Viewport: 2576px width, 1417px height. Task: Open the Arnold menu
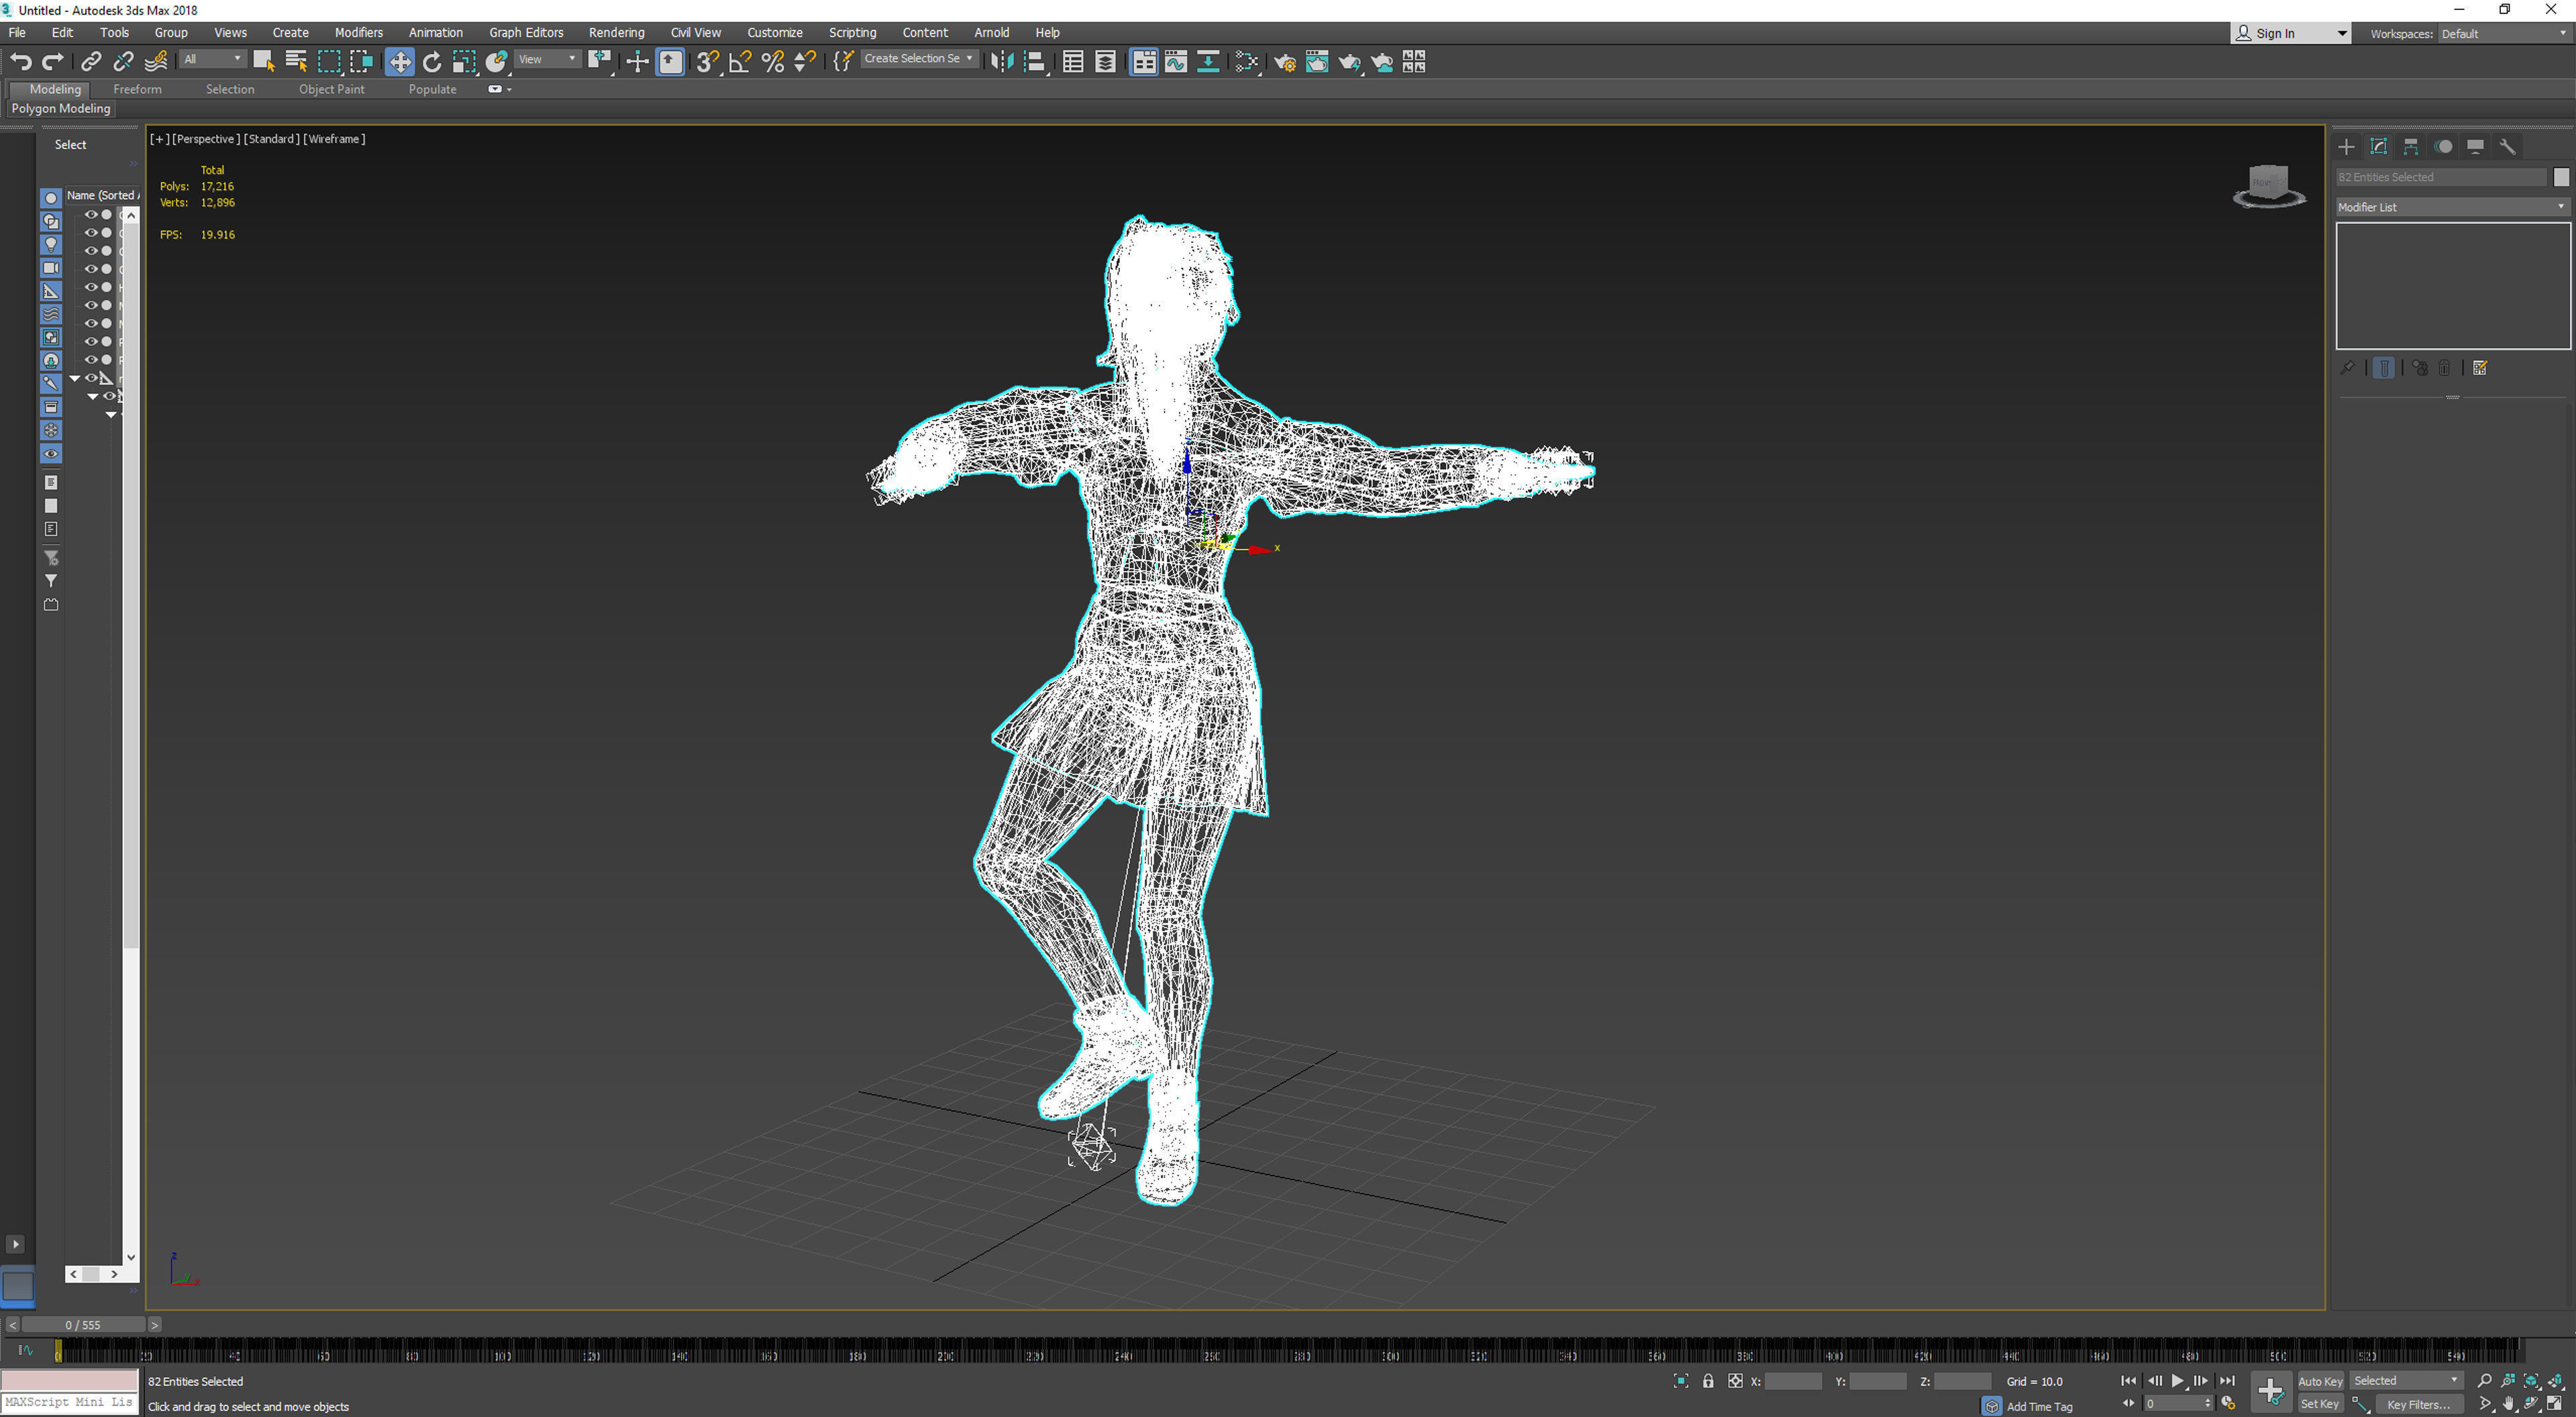click(991, 33)
